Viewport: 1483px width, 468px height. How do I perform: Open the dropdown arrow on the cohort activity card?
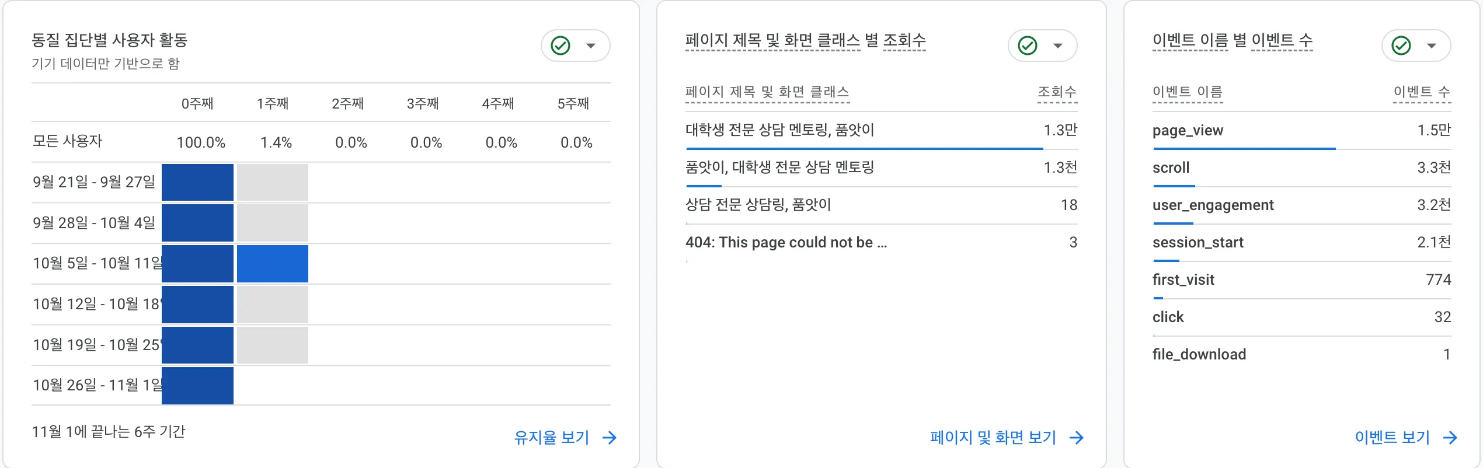[x=591, y=46]
